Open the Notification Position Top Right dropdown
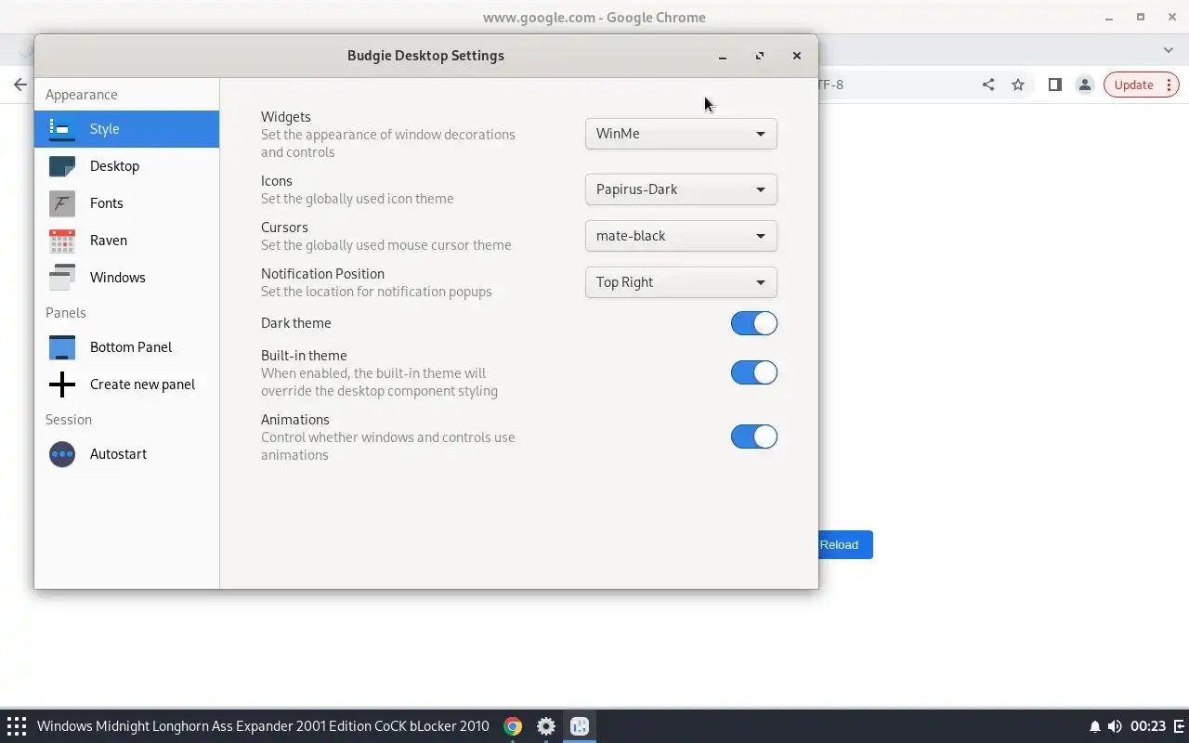 (681, 282)
